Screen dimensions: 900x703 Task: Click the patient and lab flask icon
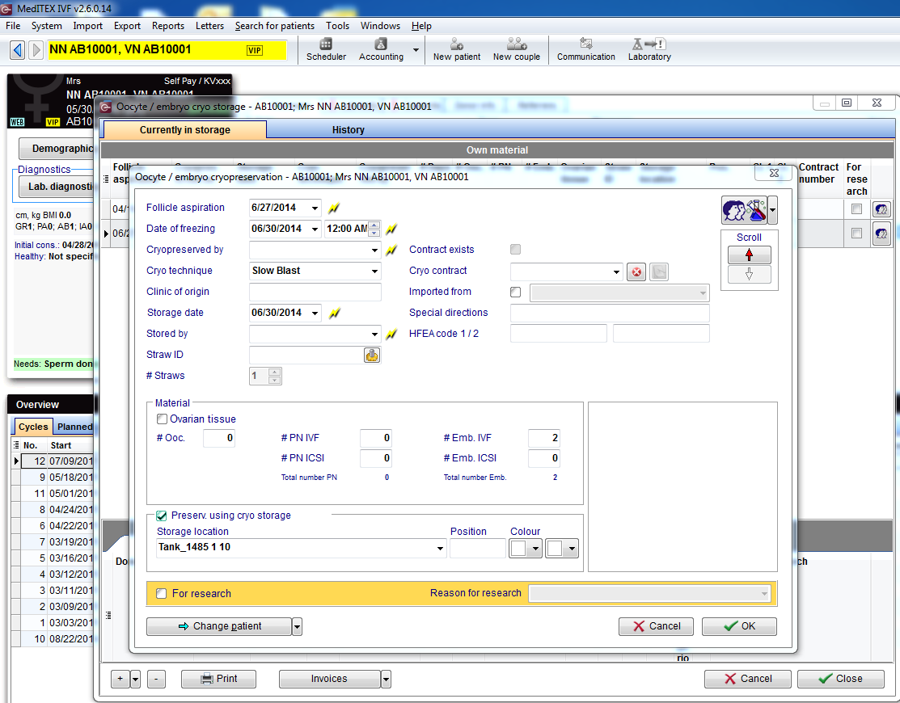[744, 210]
